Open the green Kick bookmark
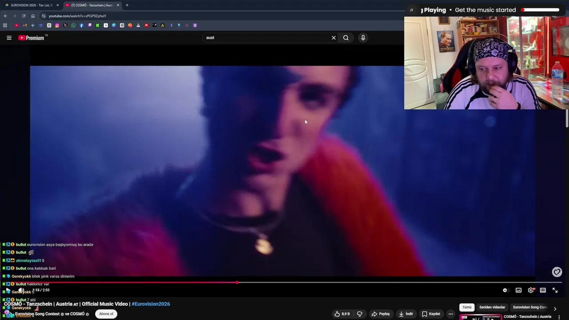Screen dimensions: 569x320 click(x=97, y=25)
